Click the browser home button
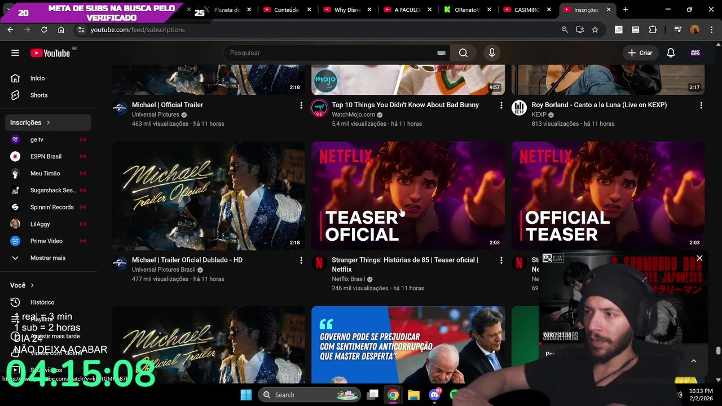The image size is (722, 406). 61,29
